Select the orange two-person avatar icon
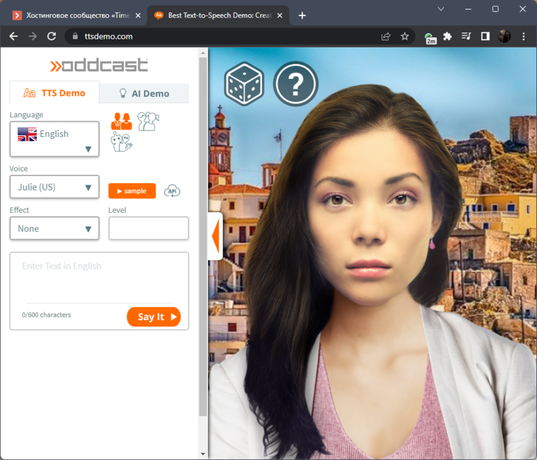 [121, 121]
